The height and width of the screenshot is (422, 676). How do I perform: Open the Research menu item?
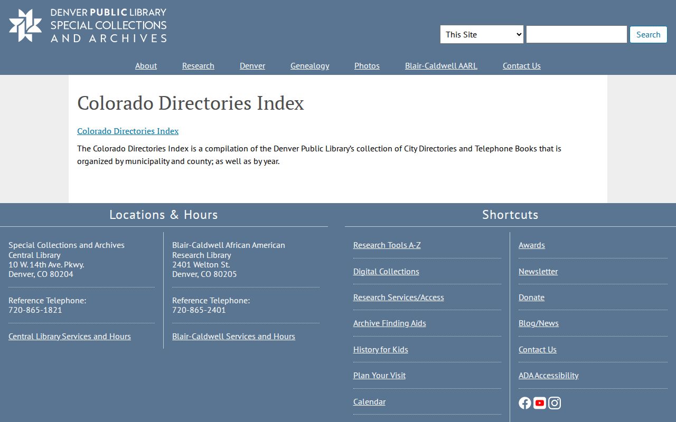(x=198, y=65)
